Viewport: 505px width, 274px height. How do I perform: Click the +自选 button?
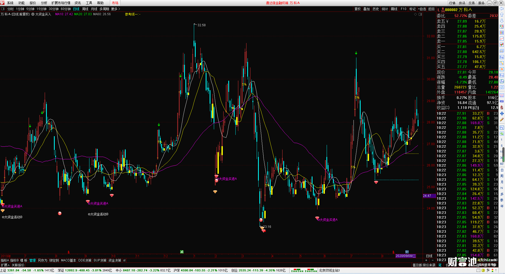[422, 9]
